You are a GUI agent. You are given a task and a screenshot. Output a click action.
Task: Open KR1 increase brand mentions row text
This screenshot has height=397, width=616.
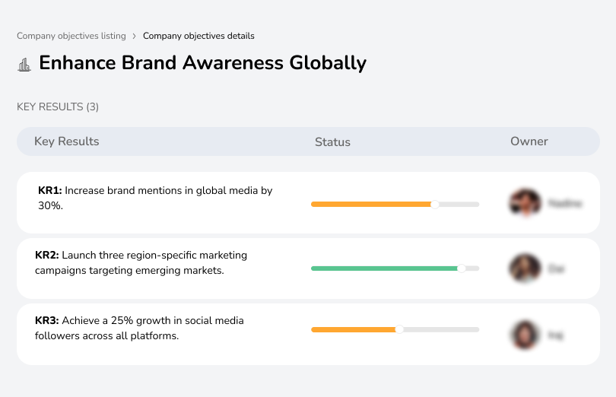(155, 198)
